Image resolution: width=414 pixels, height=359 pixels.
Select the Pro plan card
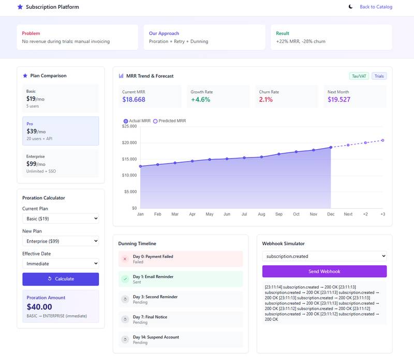61,131
